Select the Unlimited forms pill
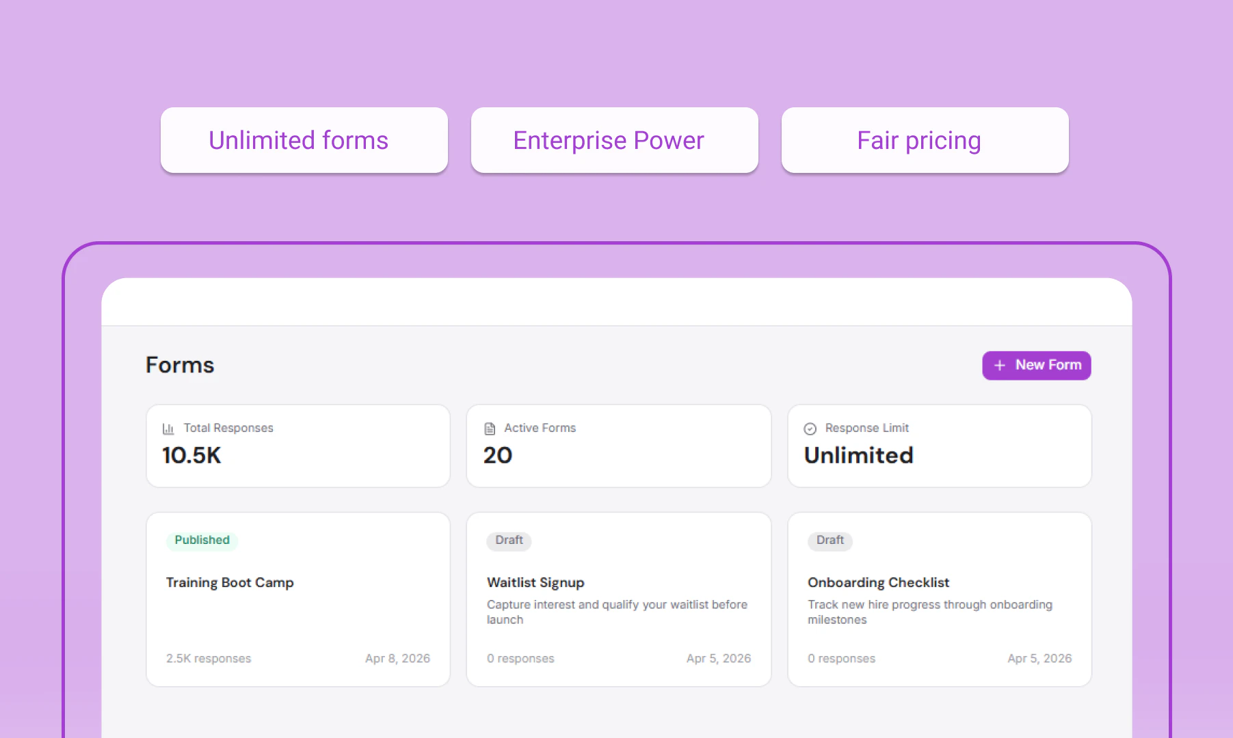Image resolution: width=1233 pixels, height=738 pixels. point(304,140)
